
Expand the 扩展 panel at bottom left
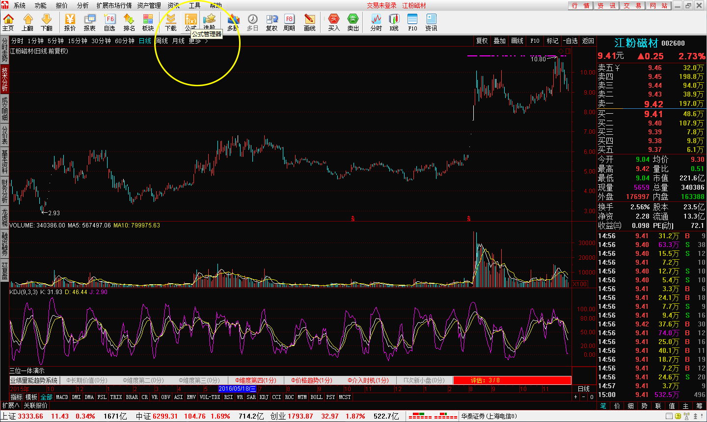pyautogui.click(x=10, y=405)
